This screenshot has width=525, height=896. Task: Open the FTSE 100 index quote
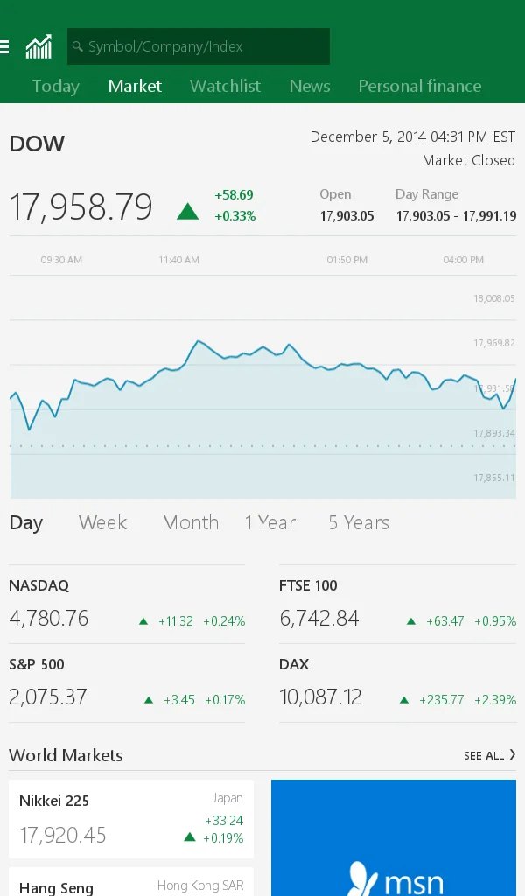point(397,605)
